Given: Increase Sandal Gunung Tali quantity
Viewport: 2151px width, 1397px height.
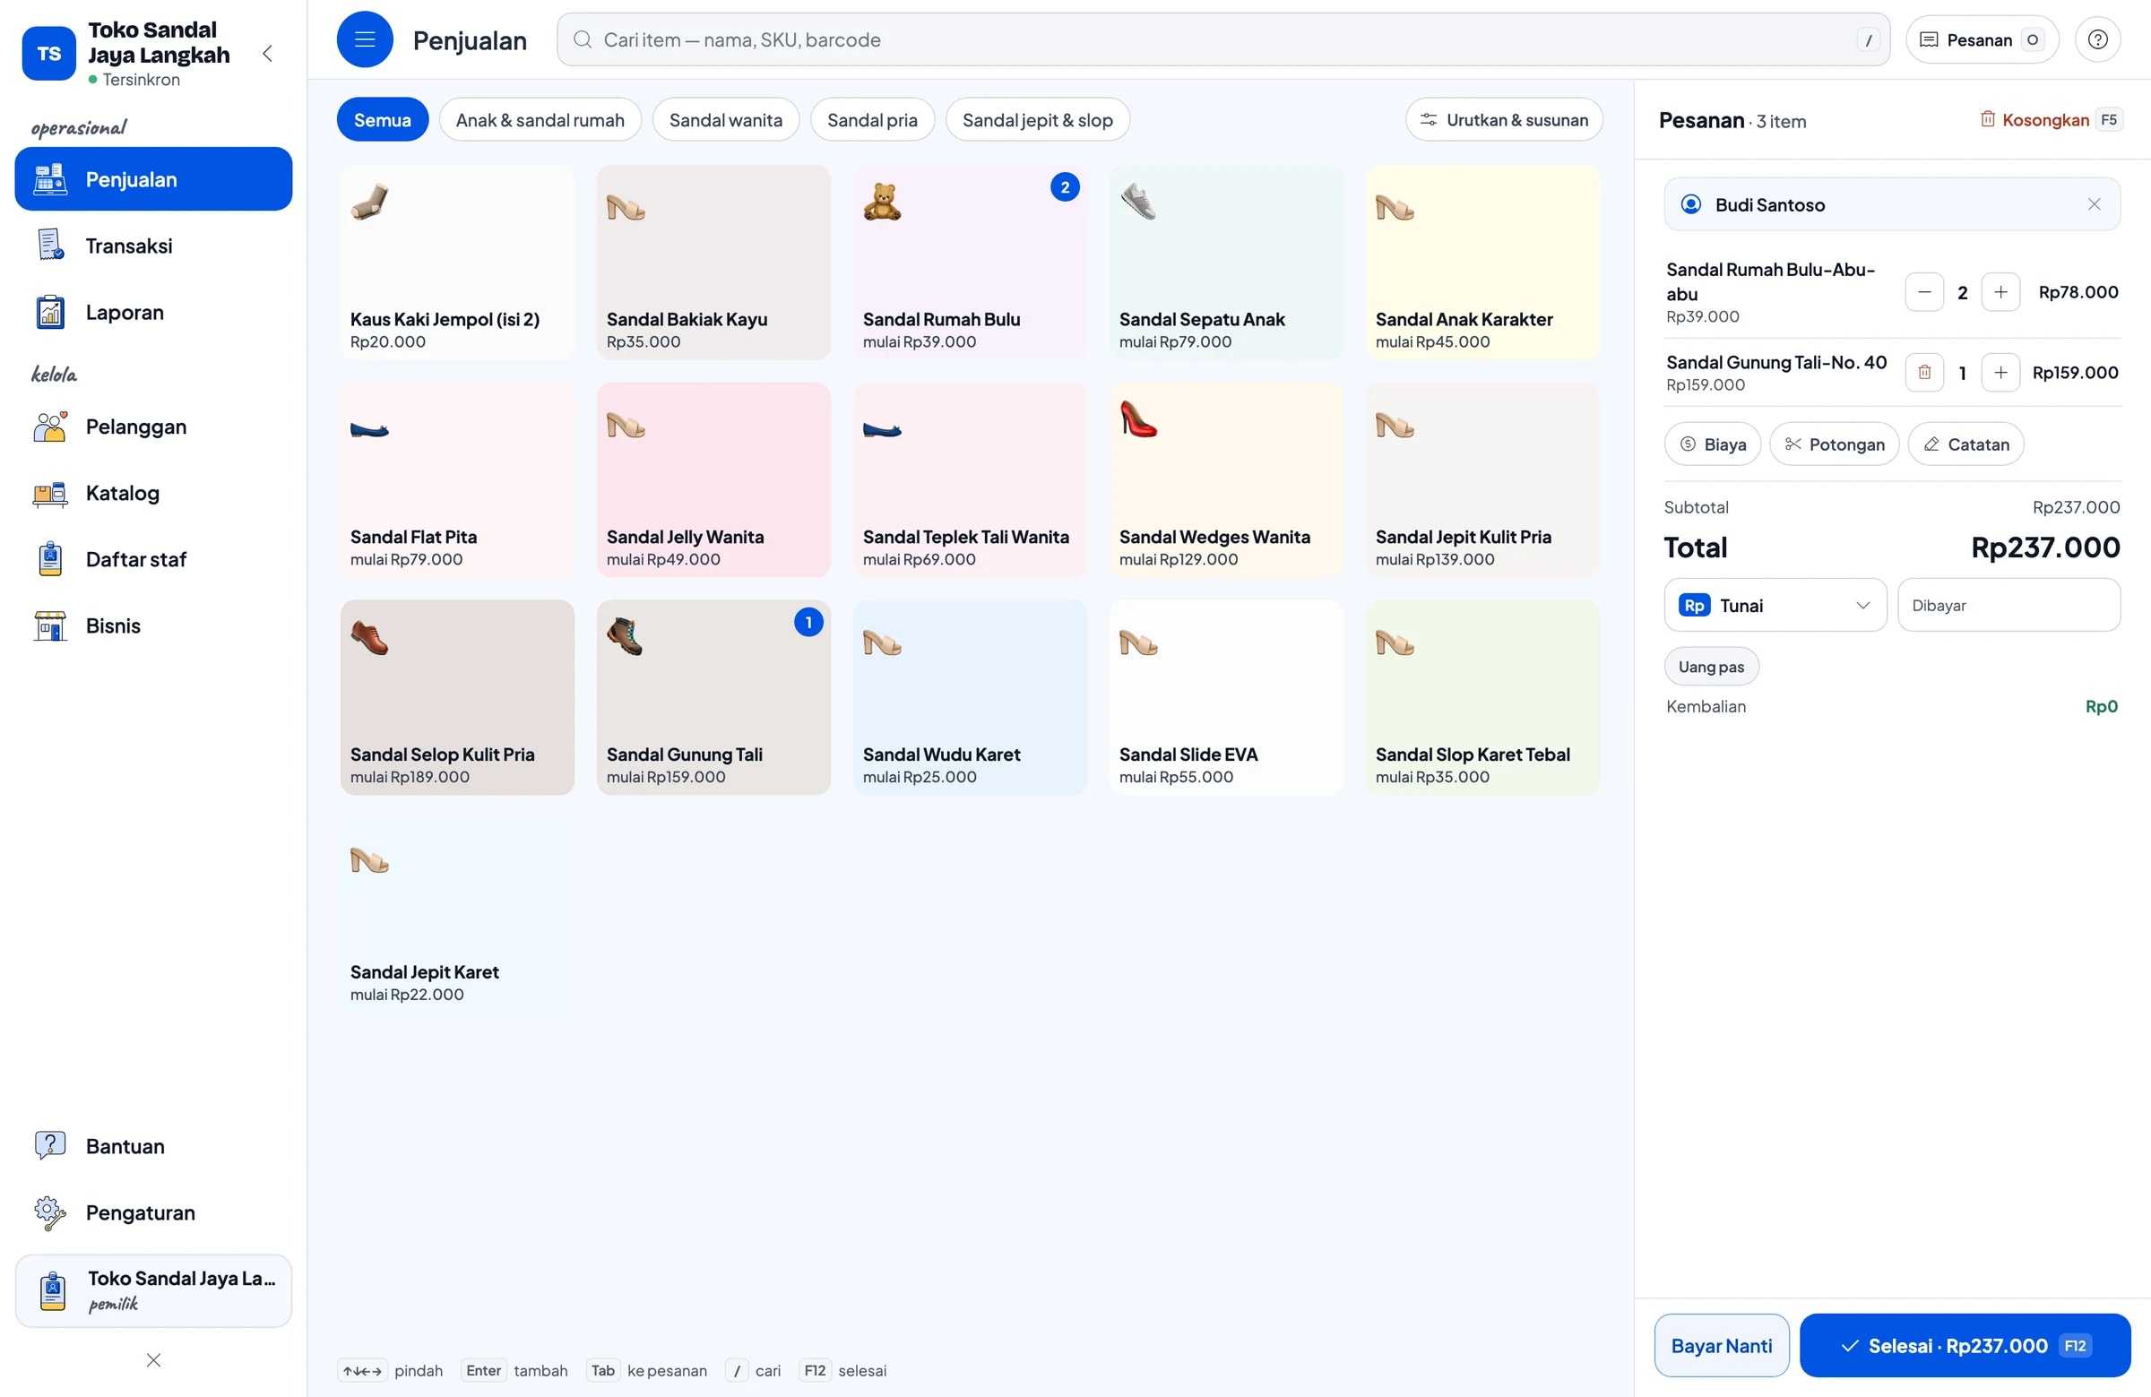Looking at the screenshot, I should (x=2000, y=372).
